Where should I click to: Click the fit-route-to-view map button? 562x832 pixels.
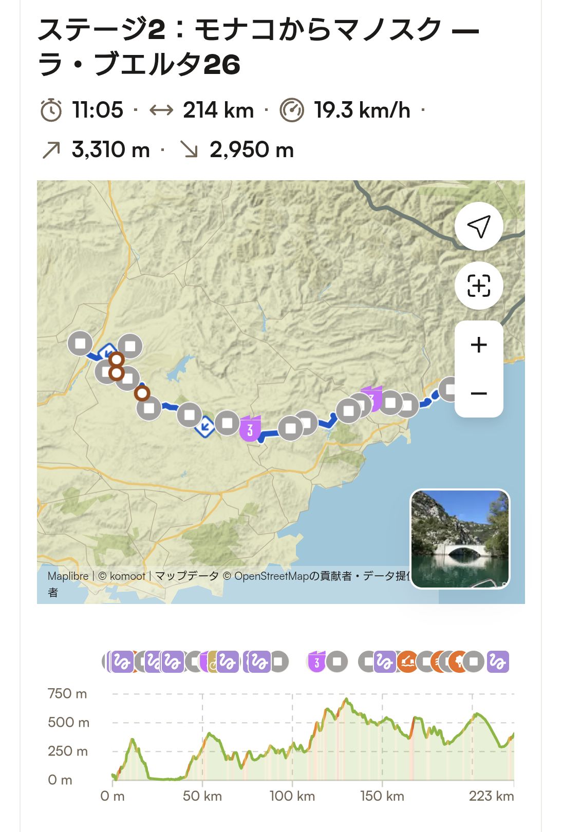click(x=478, y=286)
